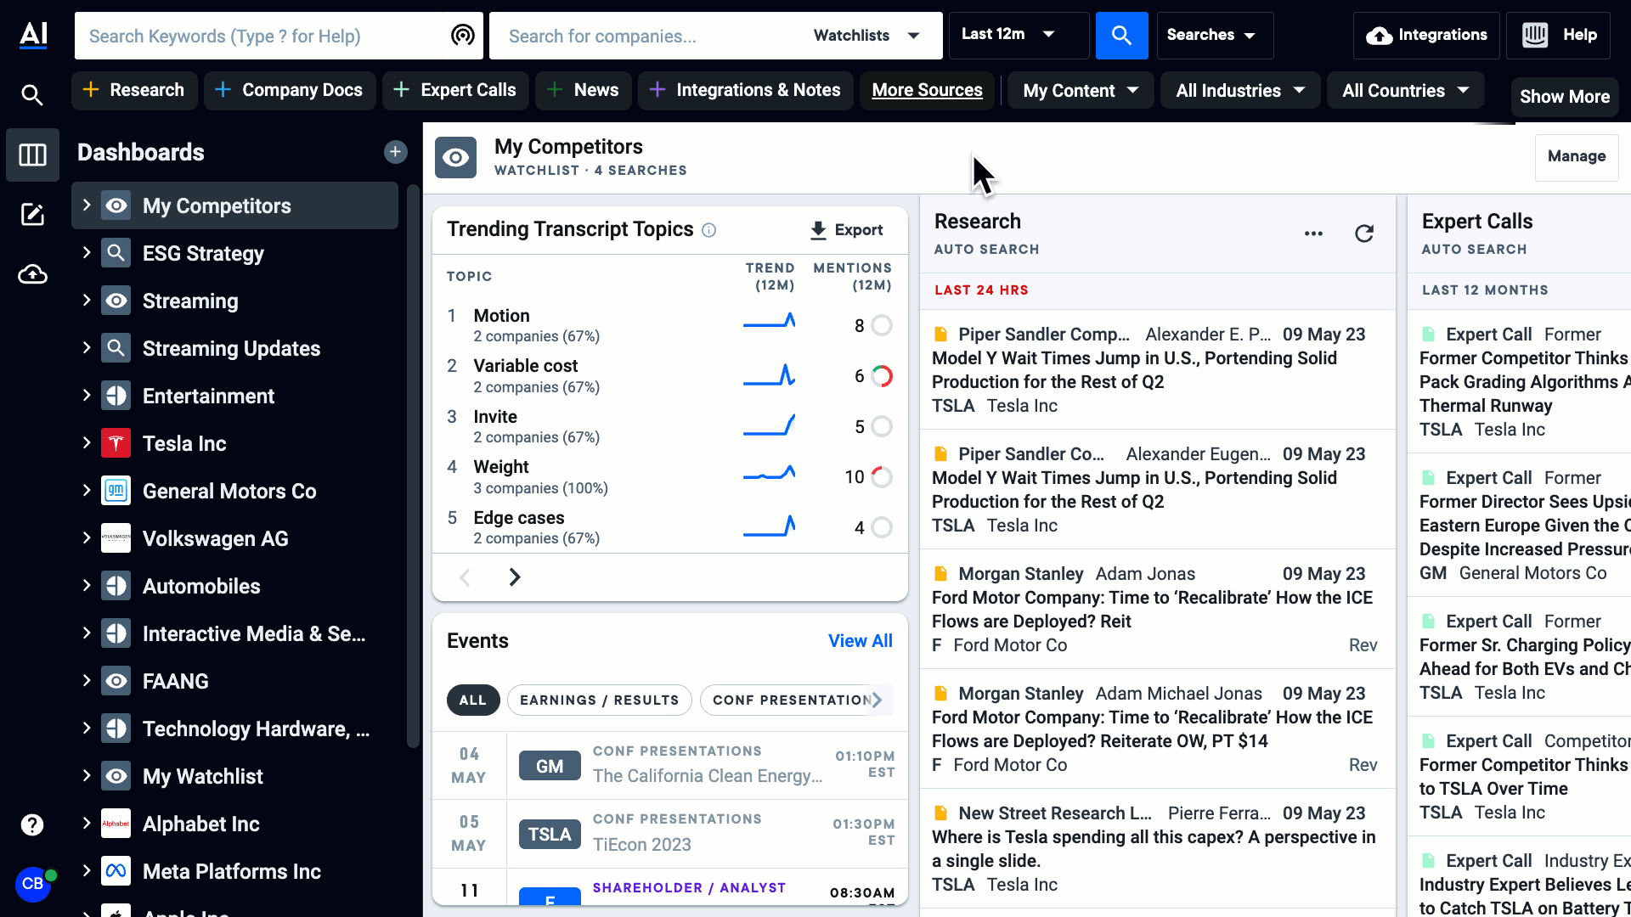Click the ESG Strategy search icon
This screenshot has width=1631, height=917.
116,253
